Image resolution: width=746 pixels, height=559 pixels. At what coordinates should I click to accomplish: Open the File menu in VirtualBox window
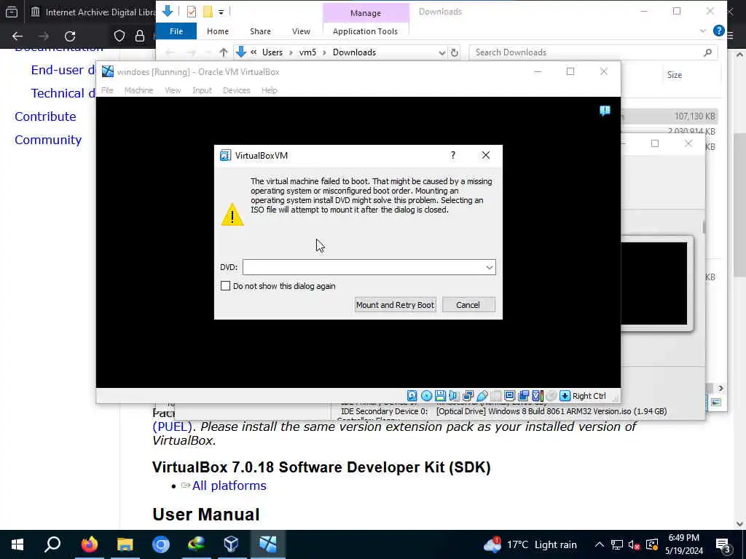point(107,90)
